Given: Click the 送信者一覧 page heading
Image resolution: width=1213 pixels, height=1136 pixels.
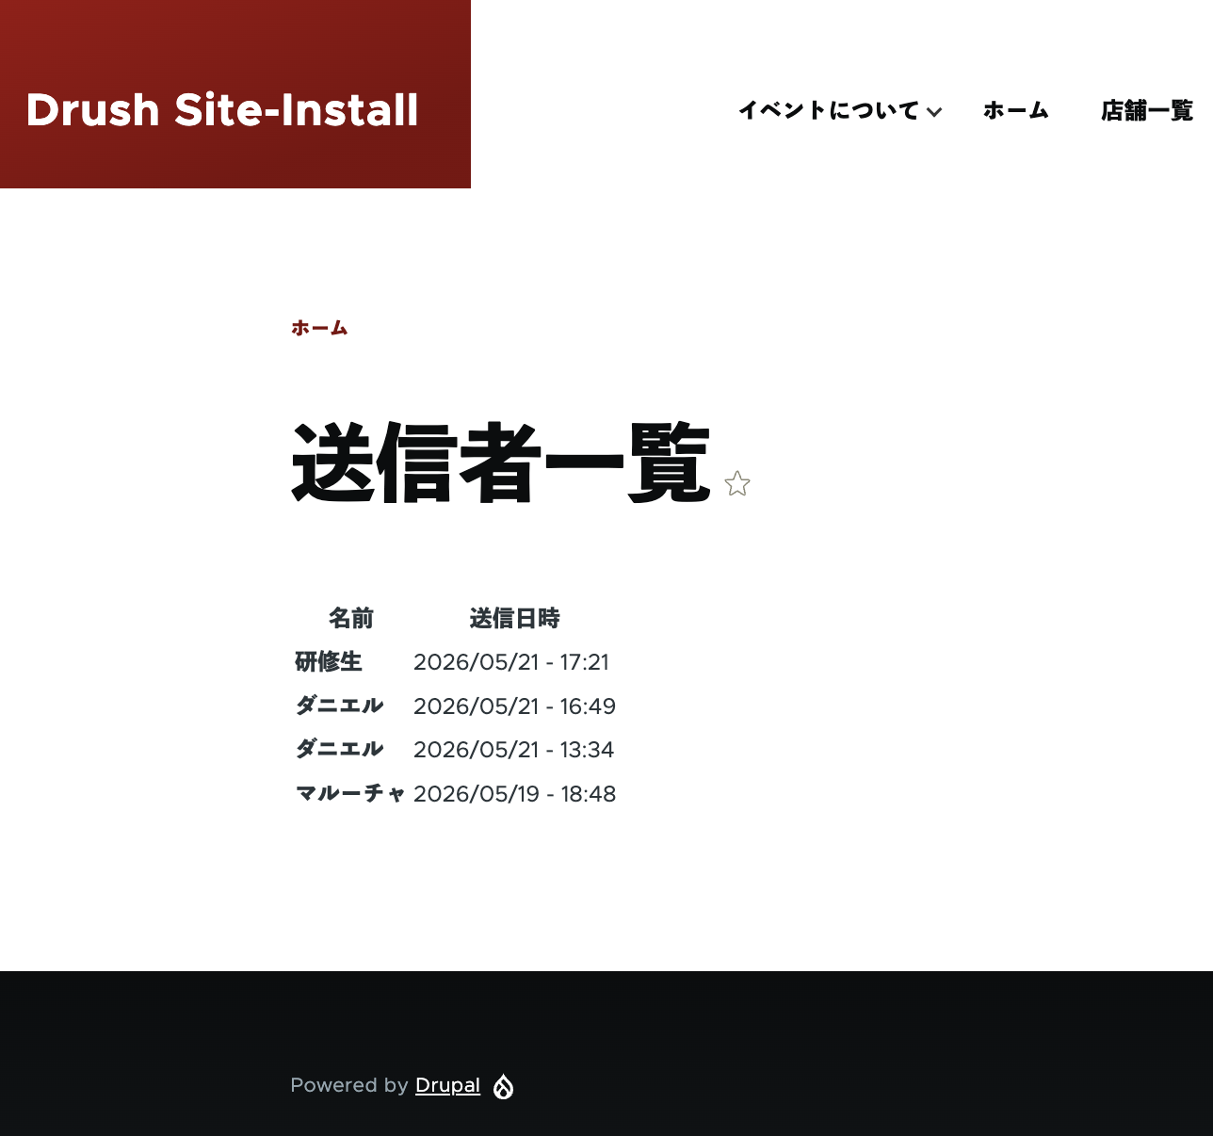Looking at the screenshot, I should (x=500, y=463).
